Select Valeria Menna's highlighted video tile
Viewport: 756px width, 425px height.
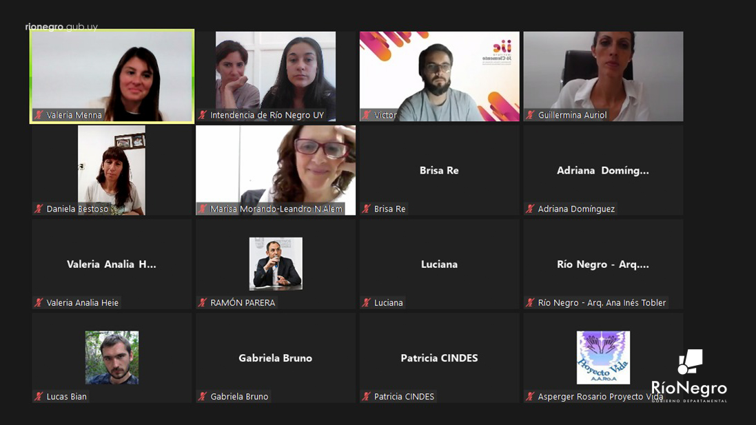tap(112, 76)
